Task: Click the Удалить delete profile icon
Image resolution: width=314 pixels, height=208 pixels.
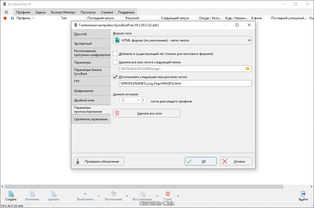Action: (x=54, y=194)
